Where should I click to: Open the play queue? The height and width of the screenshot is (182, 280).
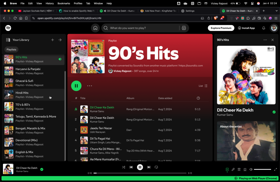point(239,169)
